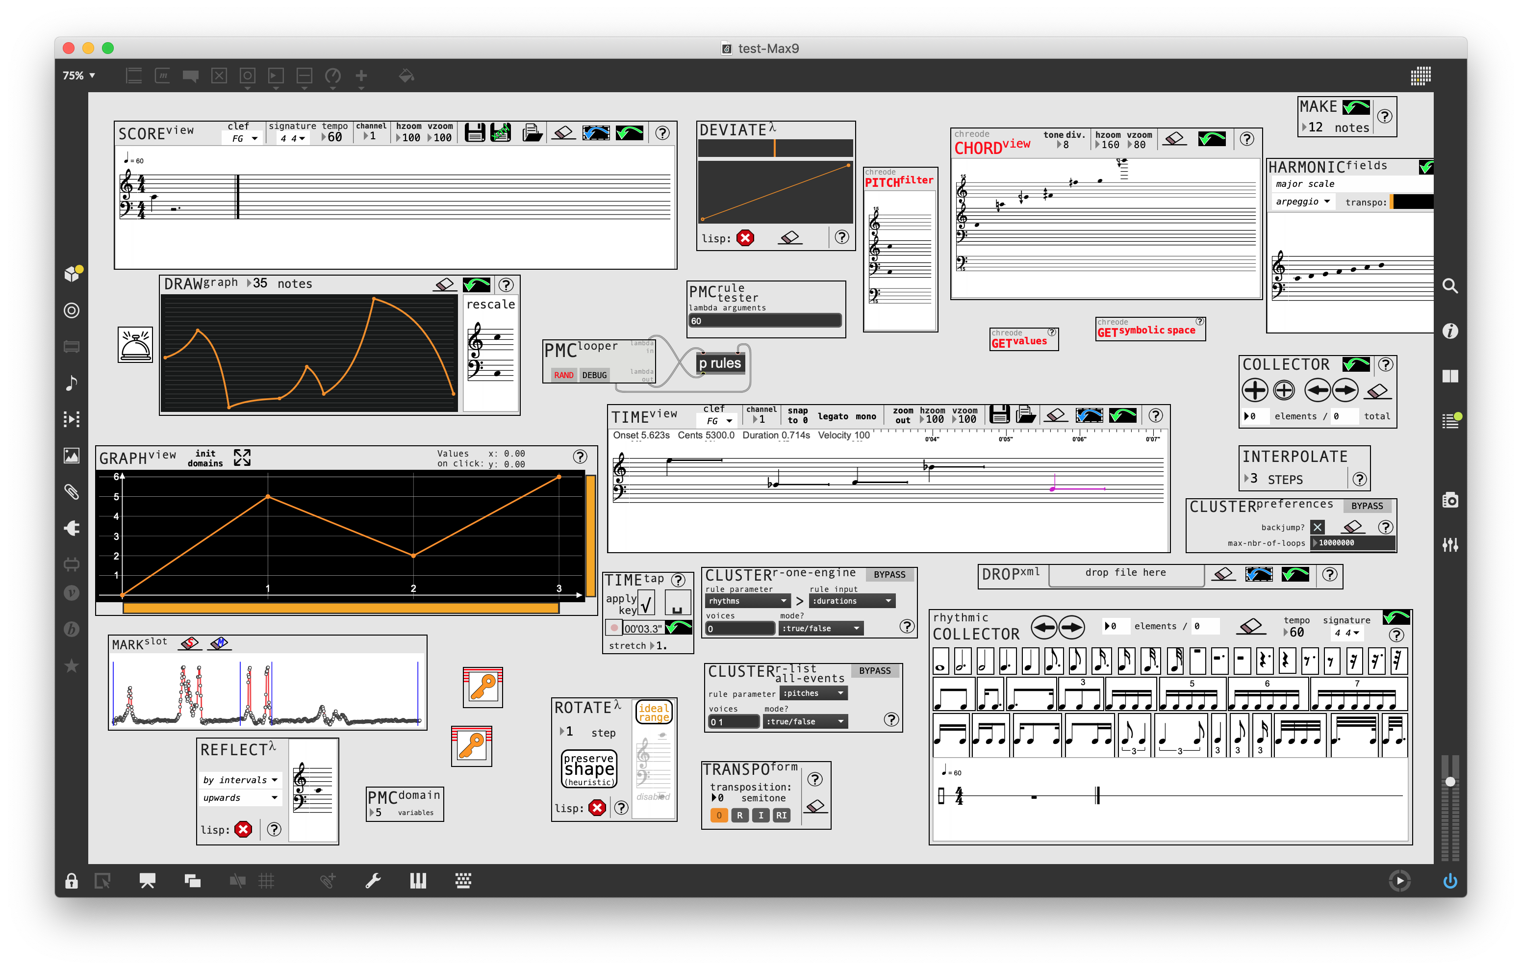Screen dimensions: 1522x970
Task: Click the paint bucket icon in top toolbar
Action: [406, 76]
